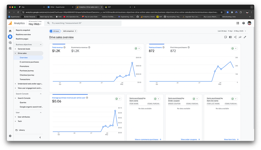Open the Superhuman bookmark

(14, 17)
